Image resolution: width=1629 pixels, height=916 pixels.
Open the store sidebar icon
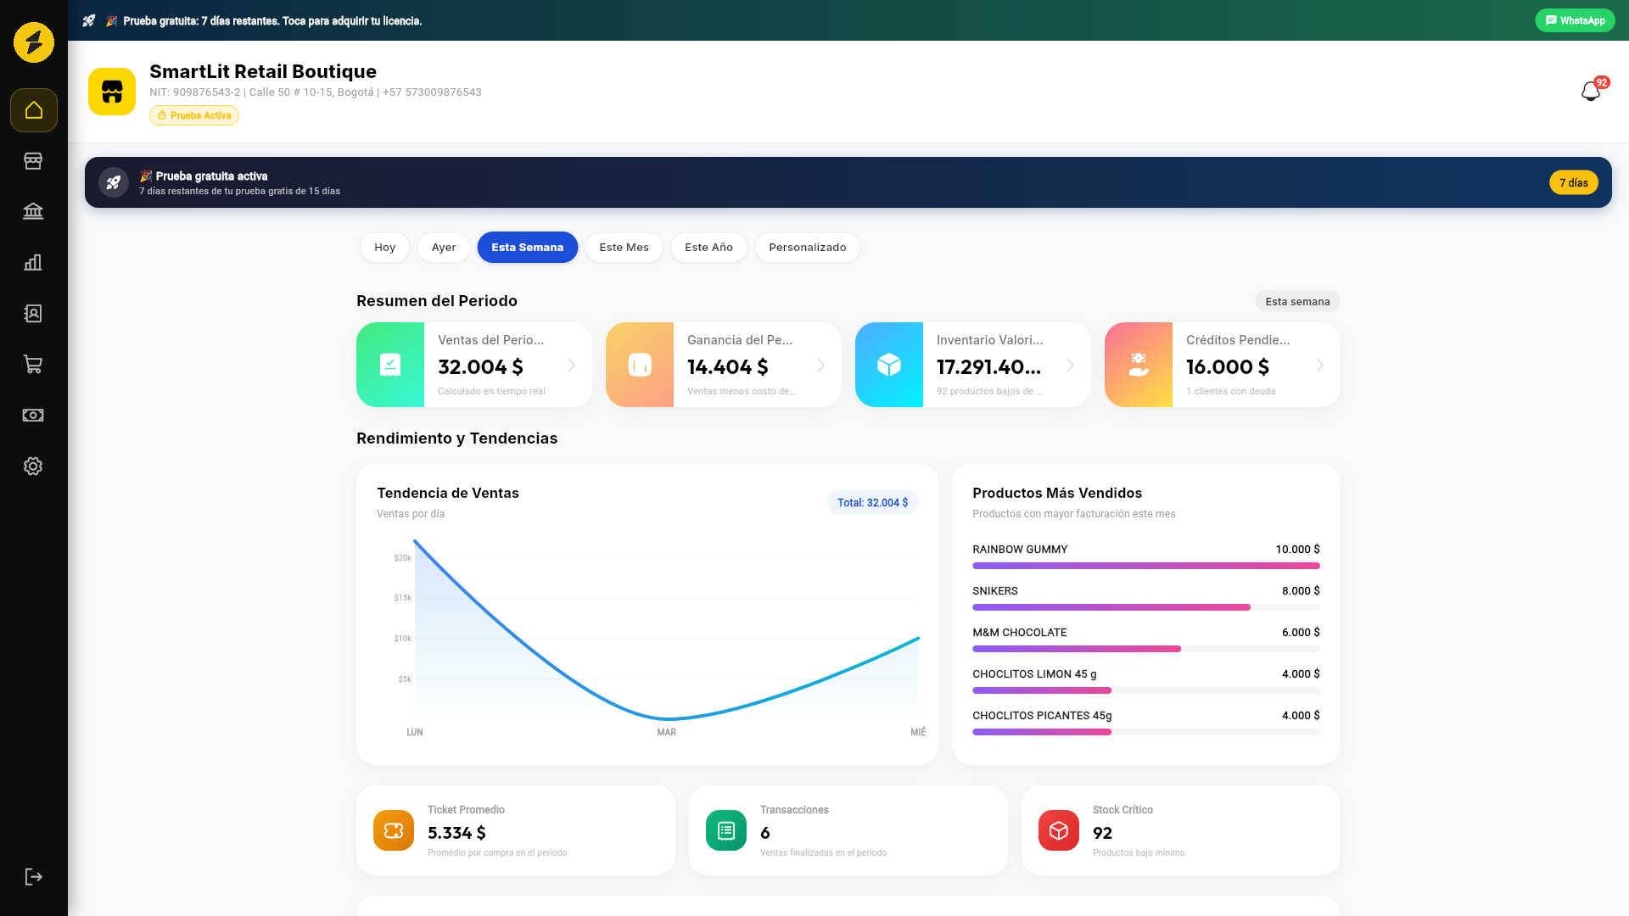point(33,161)
